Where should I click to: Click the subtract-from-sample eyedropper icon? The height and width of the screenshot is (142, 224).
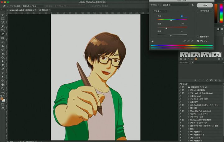click(193, 41)
